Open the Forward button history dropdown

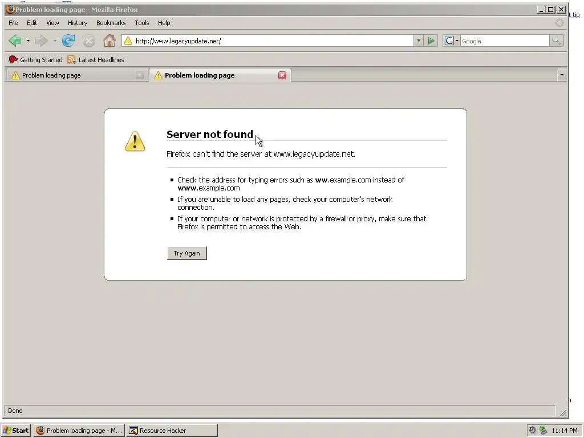(55, 41)
